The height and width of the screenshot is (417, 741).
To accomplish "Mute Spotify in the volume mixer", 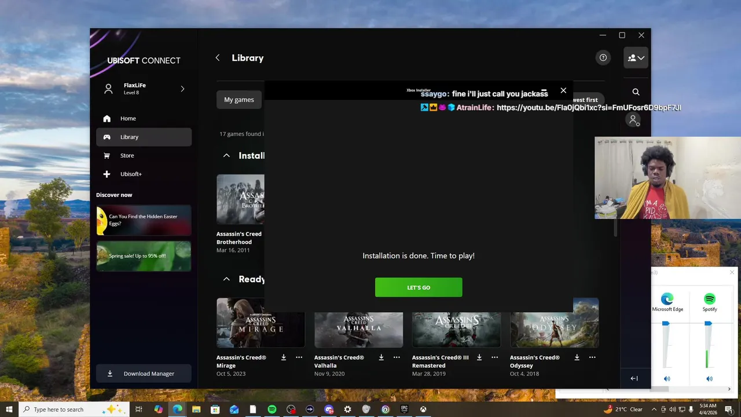I will (x=710, y=379).
